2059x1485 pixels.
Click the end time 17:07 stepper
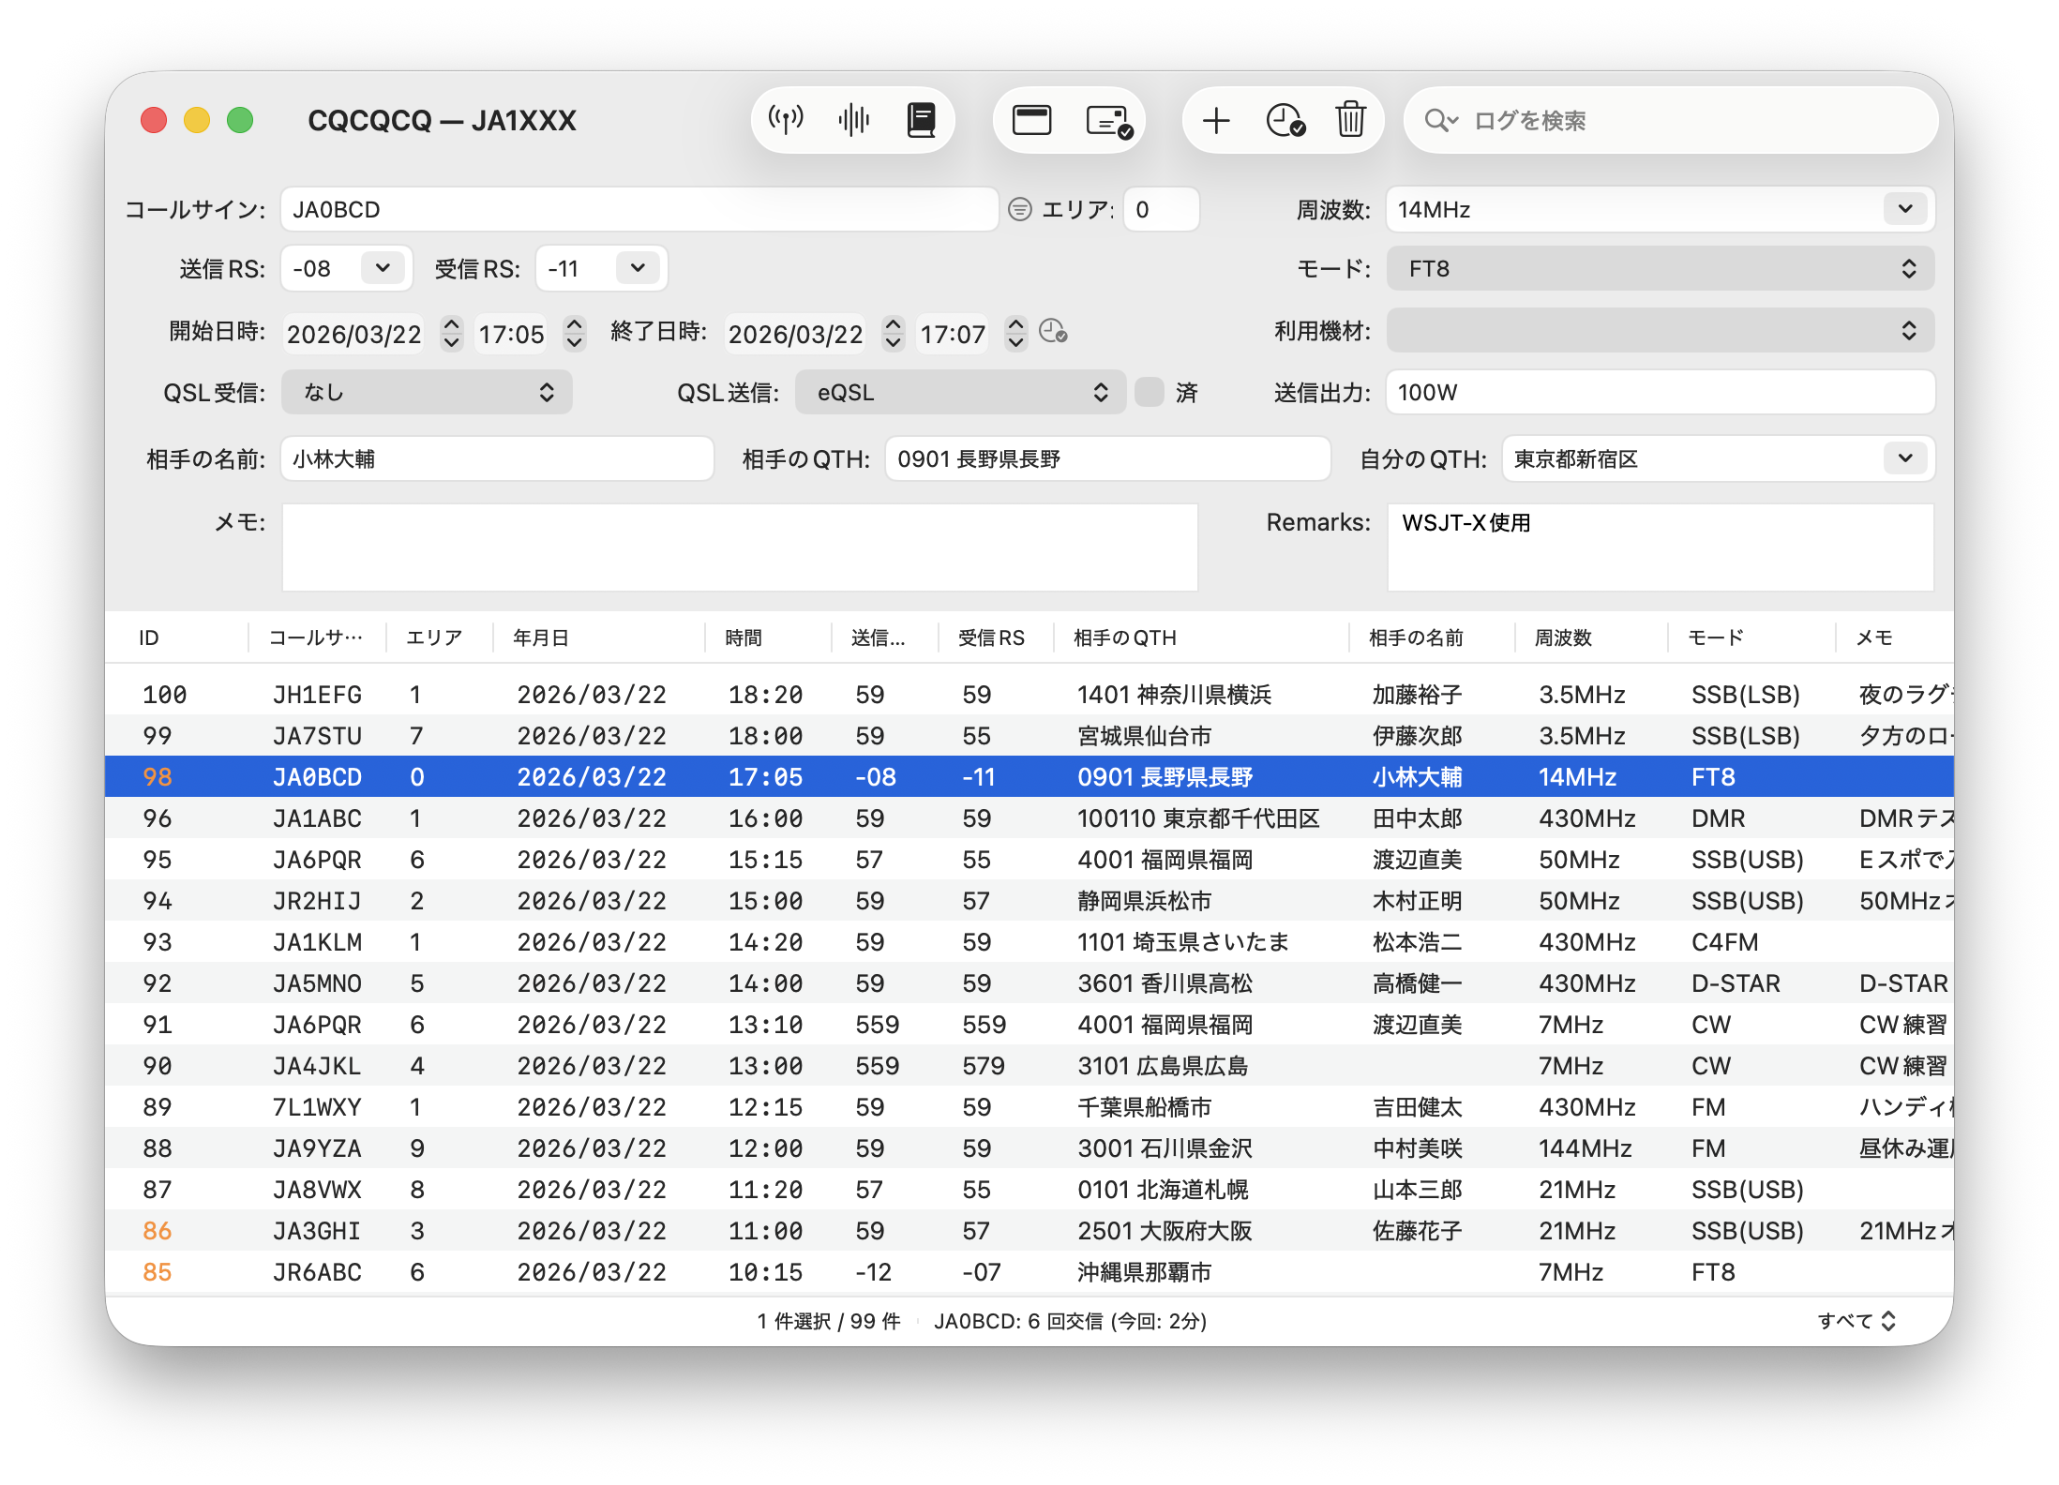pos(1015,333)
